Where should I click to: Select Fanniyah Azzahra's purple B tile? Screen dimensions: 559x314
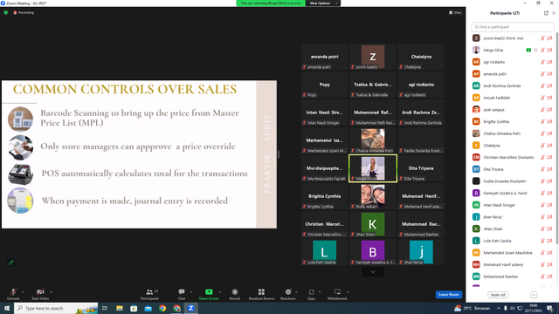pyautogui.click(x=373, y=252)
